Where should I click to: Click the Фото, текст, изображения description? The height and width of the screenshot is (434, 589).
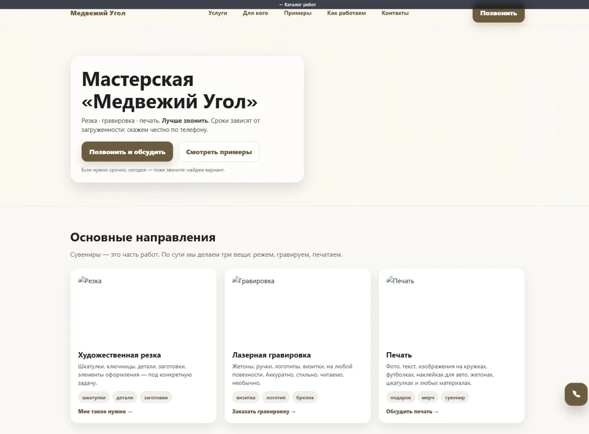[x=440, y=375]
